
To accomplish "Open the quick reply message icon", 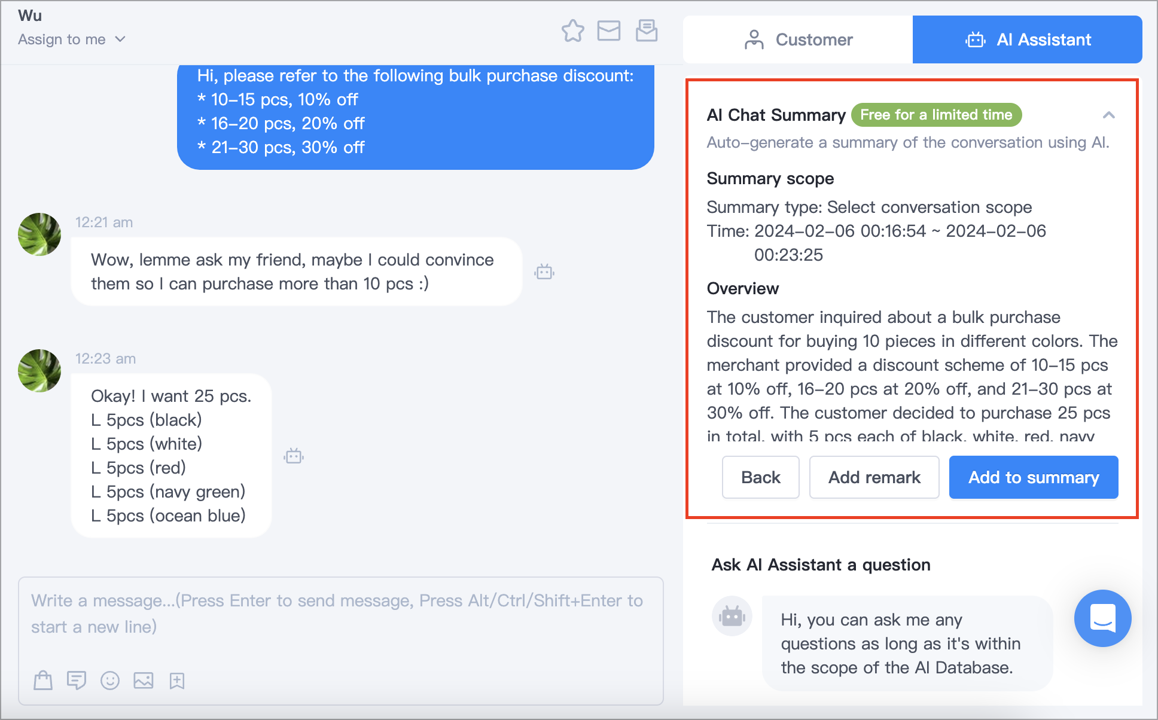I will point(77,680).
